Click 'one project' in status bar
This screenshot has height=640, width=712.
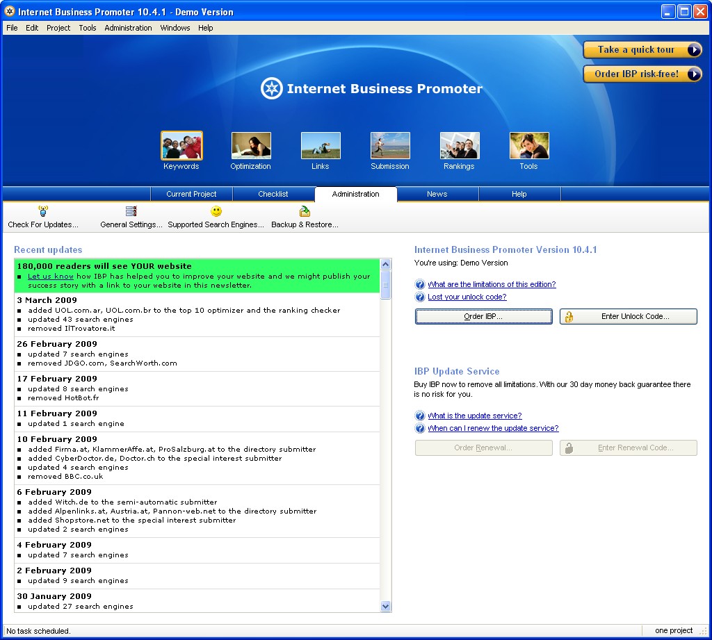tap(674, 631)
